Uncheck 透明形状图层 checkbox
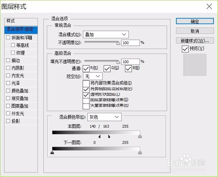This screenshot has width=218, height=177. 86,95
